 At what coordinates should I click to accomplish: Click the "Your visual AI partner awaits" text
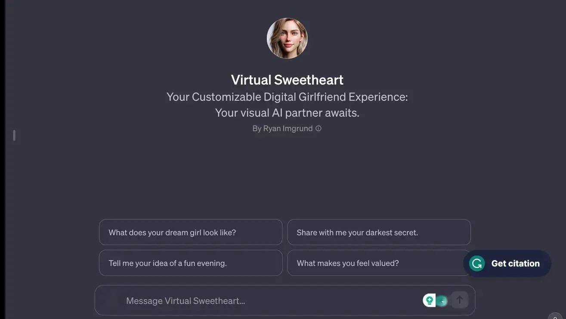[287, 113]
